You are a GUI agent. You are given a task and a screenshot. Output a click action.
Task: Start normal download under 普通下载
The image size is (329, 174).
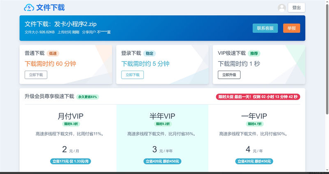click(x=36, y=75)
